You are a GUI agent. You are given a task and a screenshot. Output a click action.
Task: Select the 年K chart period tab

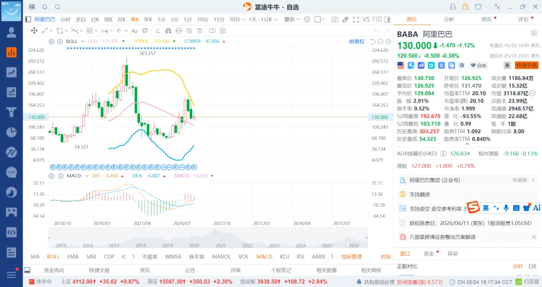pos(148,20)
